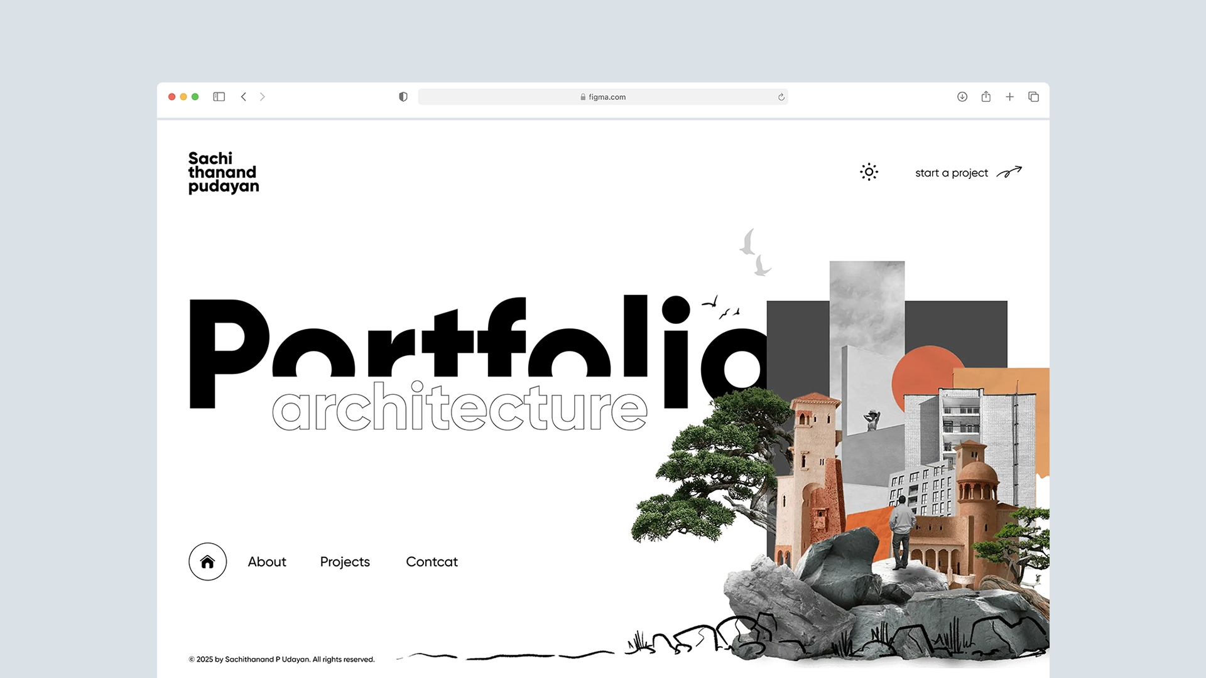The image size is (1206, 678).
Task: Click the Share icon in the toolbar
Action: tap(986, 97)
